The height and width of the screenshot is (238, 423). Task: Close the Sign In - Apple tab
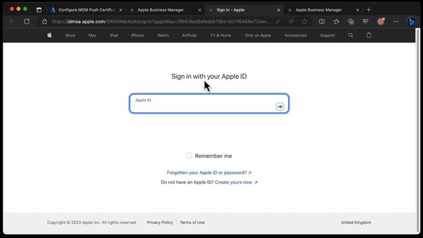[279, 10]
